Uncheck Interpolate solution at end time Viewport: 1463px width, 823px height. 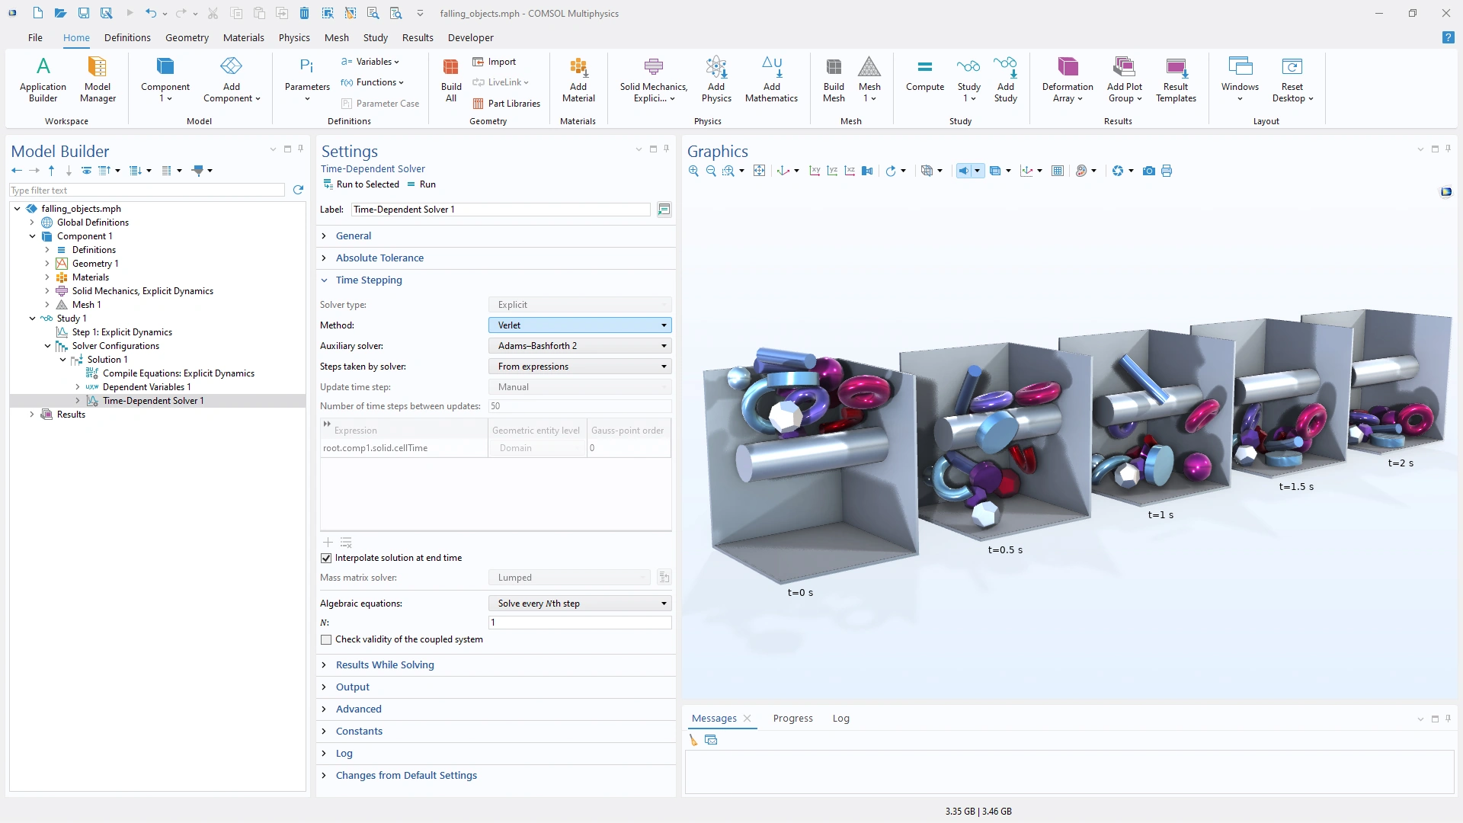pos(327,558)
